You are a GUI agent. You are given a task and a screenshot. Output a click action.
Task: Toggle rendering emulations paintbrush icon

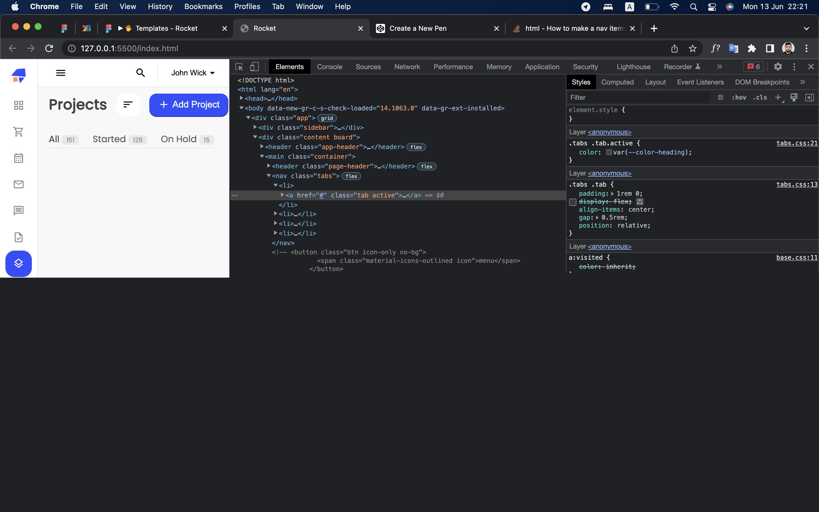pos(794,98)
